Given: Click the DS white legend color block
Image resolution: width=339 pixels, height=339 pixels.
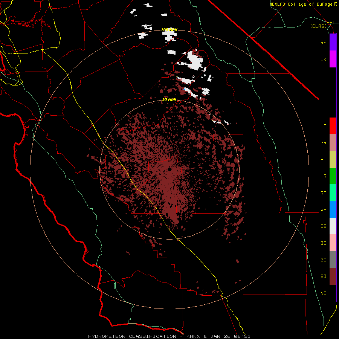Looking at the screenshot, I should [x=333, y=226].
